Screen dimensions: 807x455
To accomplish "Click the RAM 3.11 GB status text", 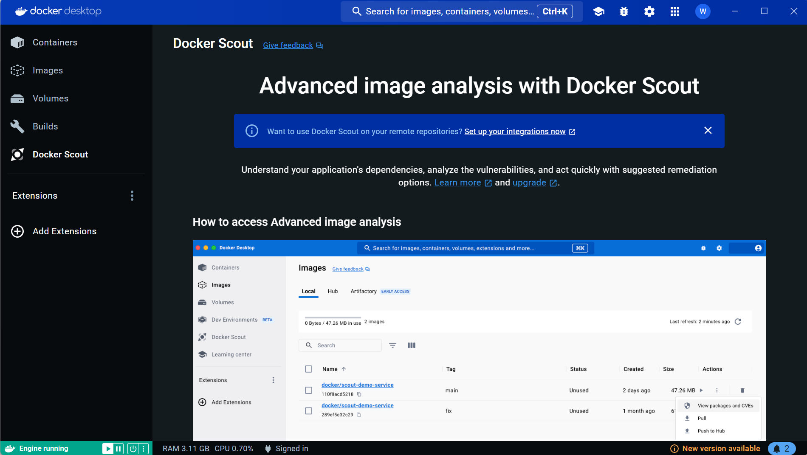I will coord(186,449).
